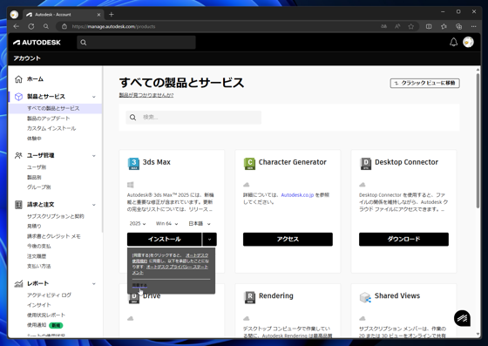
Task: Click the Character Generator product icon
Action: [249, 164]
